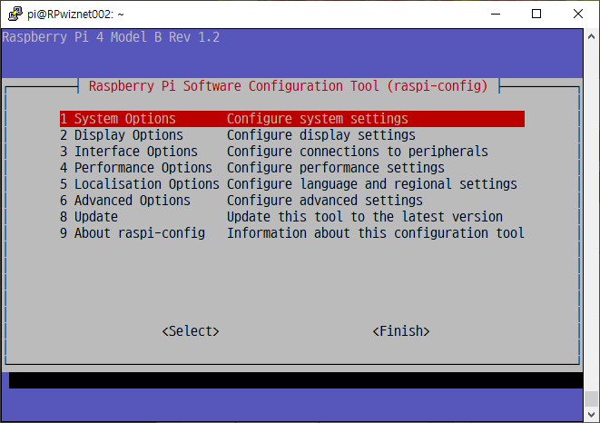Viewport: 600px width, 423px height.
Task: Activate the <Select> button
Action: pos(191,331)
